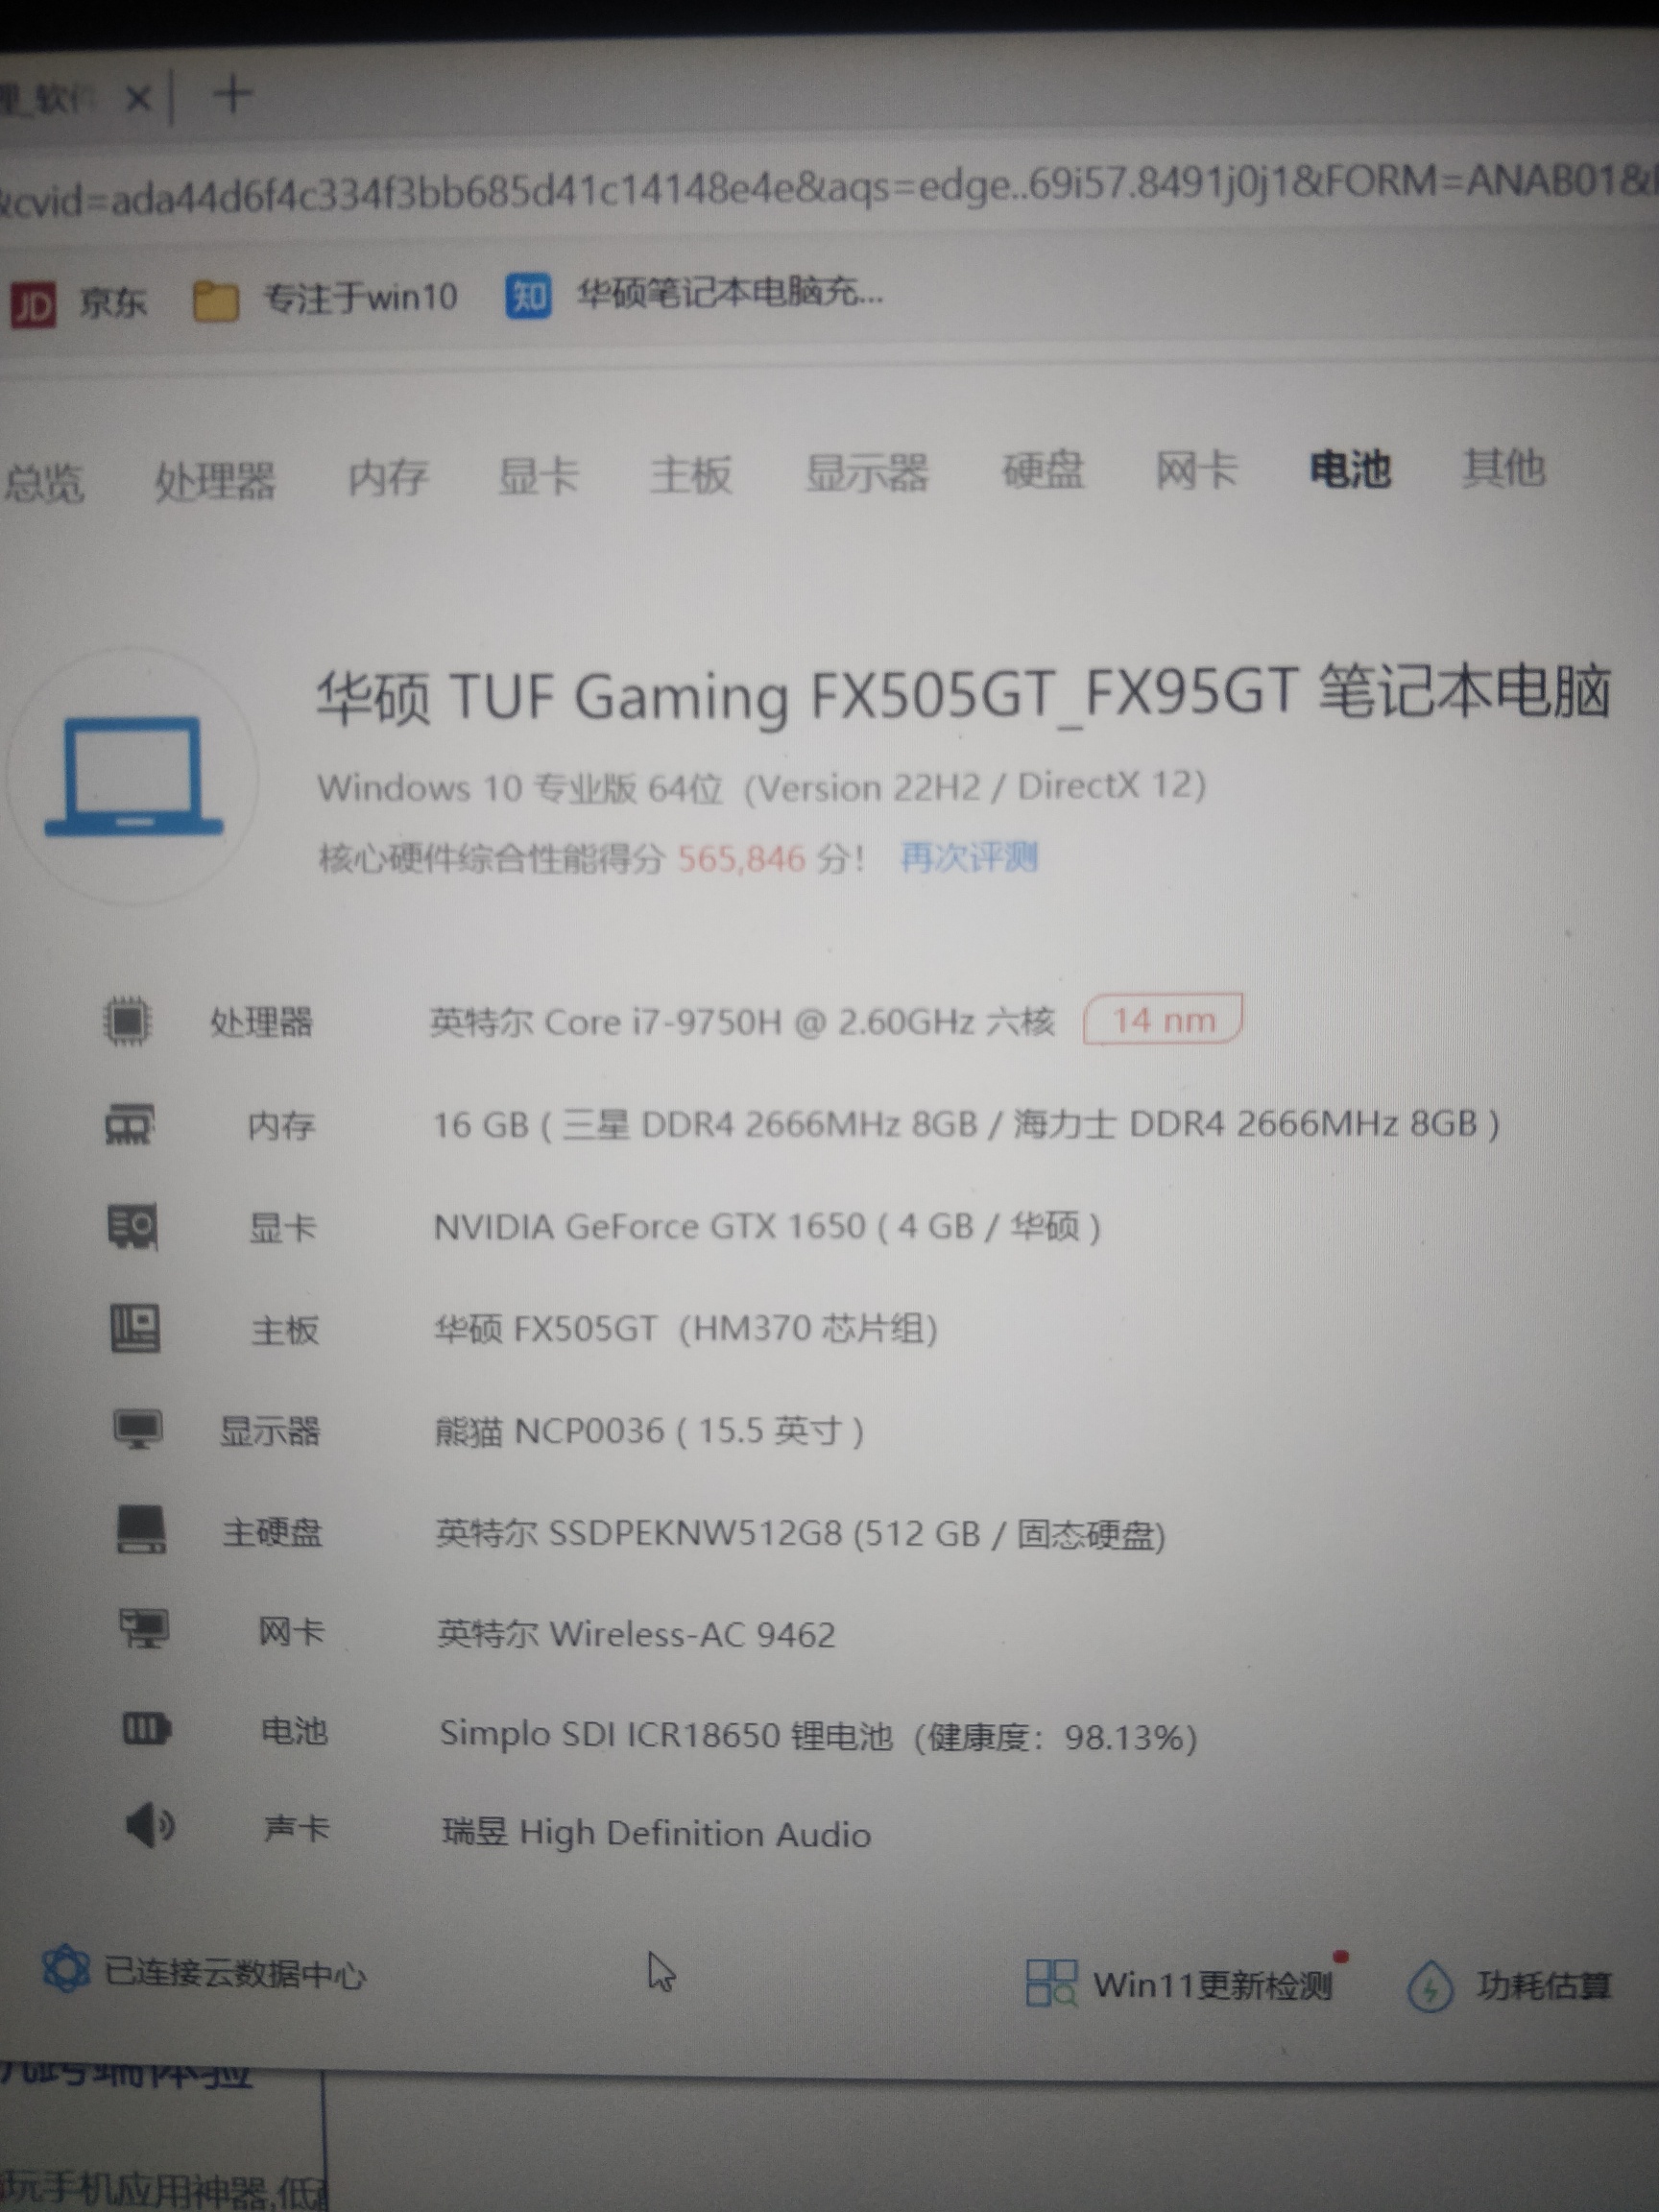Screen dimensions: 1659x2212
Task: Click the 565,846 score value
Action: tap(741, 858)
